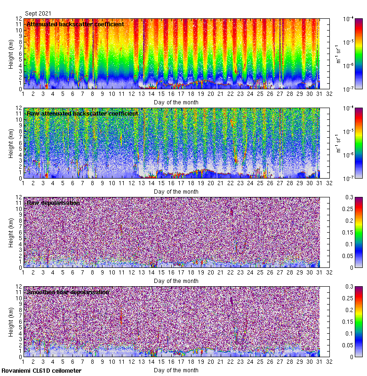This screenshot has width=367, height=376.
Task: Select the 'Raw depolarisation' plot title
Action: click(53, 203)
